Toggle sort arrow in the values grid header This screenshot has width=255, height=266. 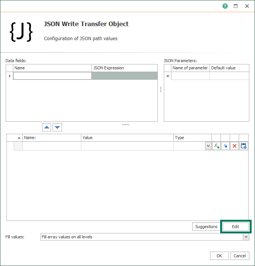point(19,138)
